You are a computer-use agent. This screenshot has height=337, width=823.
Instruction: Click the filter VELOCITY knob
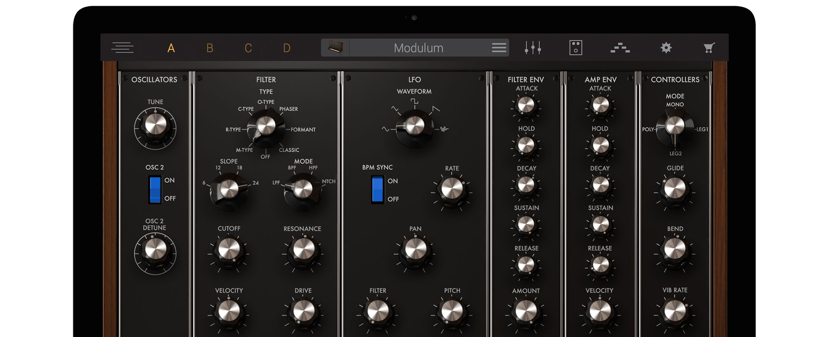[229, 312]
